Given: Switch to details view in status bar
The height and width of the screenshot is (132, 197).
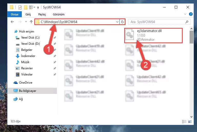Looking at the screenshot, I should pos(184,122).
